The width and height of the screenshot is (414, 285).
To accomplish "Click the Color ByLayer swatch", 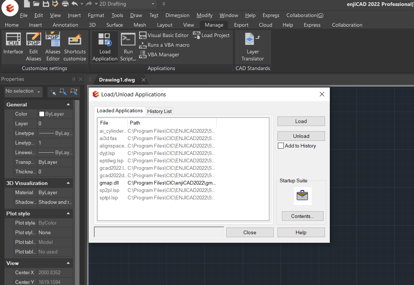I will 42,114.
